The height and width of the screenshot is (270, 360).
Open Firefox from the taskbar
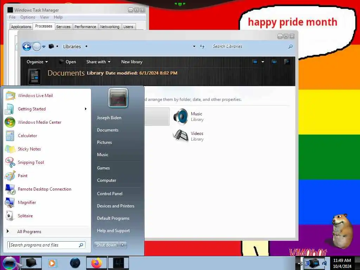tap(96, 263)
